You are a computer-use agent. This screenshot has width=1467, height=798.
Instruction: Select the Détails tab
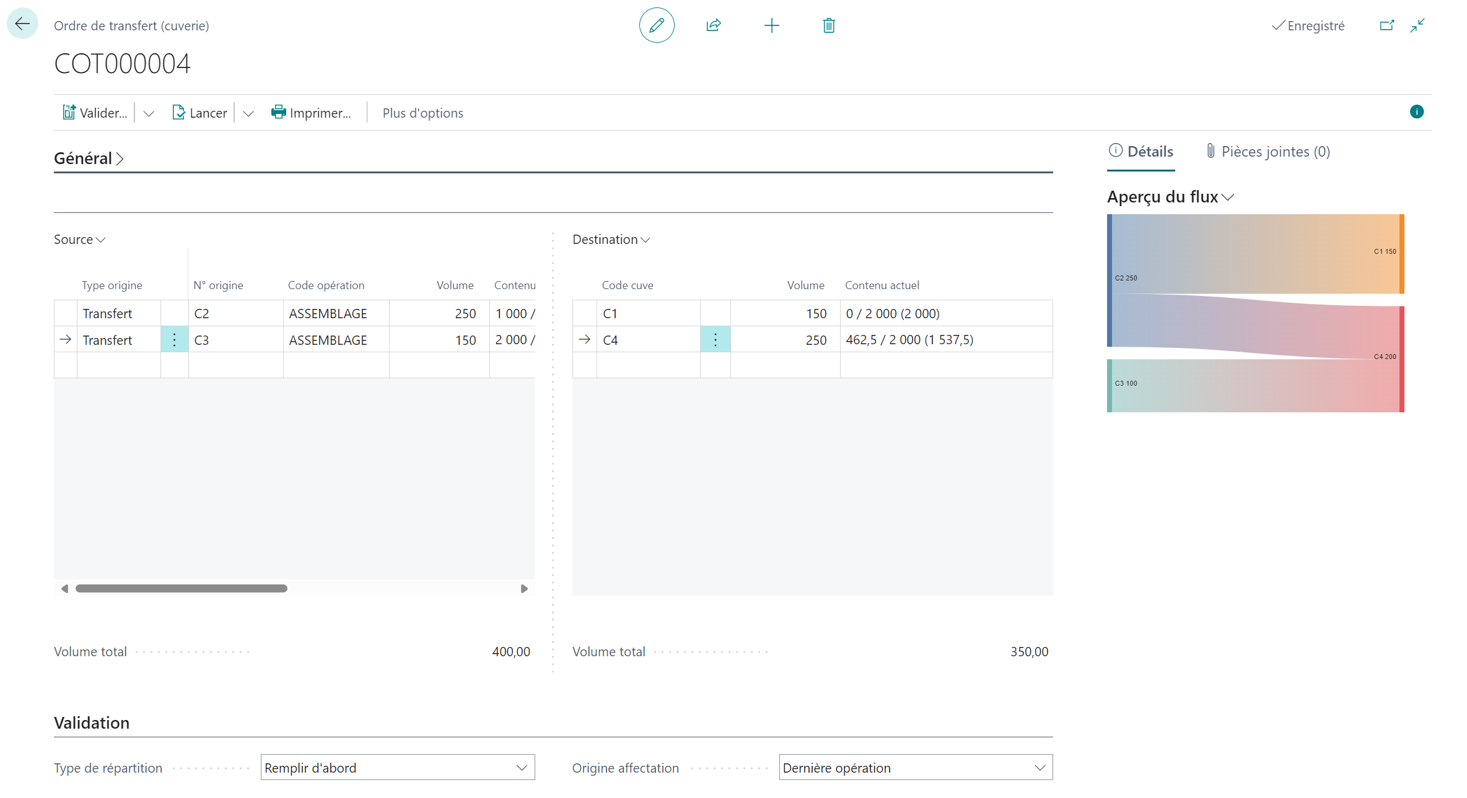pyautogui.click(x=1141, y=152)
